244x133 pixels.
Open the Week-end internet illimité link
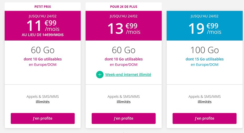[128, 75]
